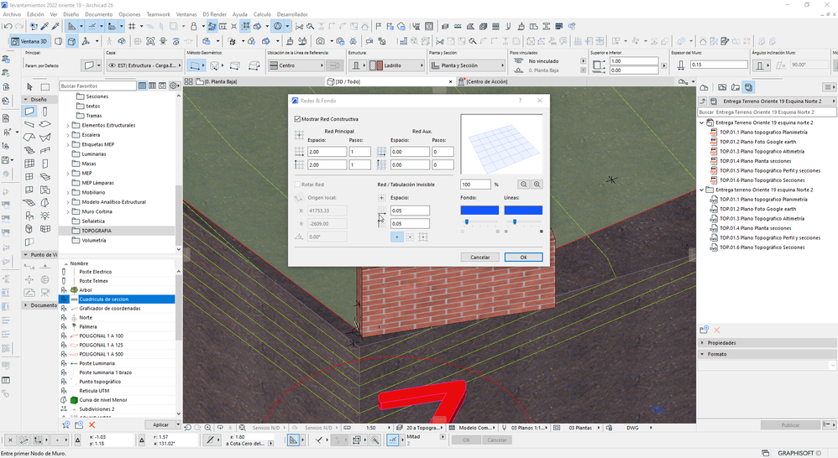Click the Fondo blue color swatch
Image resolution: width=838 pixels, height=458 pixels.
[479, 210]
